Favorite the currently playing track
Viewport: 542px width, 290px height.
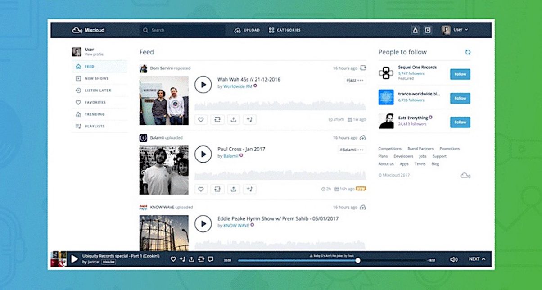(173, 259)
